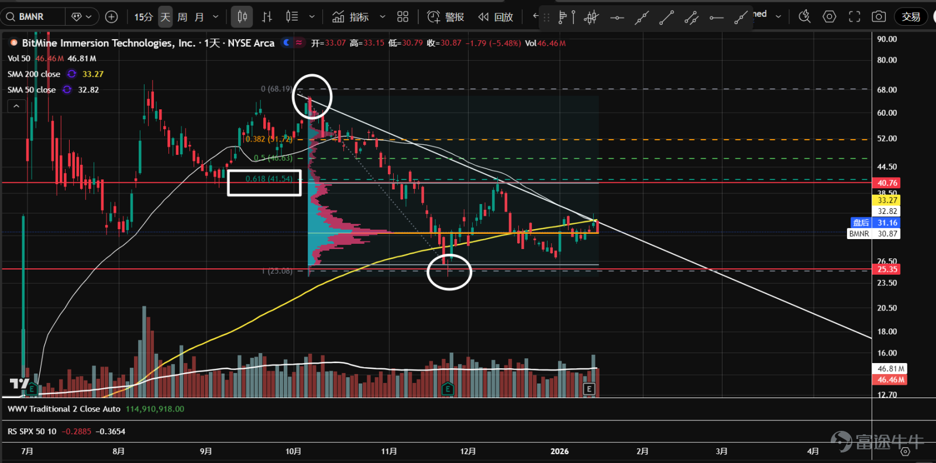Click the BitMine symbol logo icon
The height and width of the screenshot is (463, 936).
(x=13, y=43)
